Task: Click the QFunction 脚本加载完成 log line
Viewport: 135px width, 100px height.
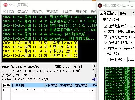Action: tap(48, 38)
